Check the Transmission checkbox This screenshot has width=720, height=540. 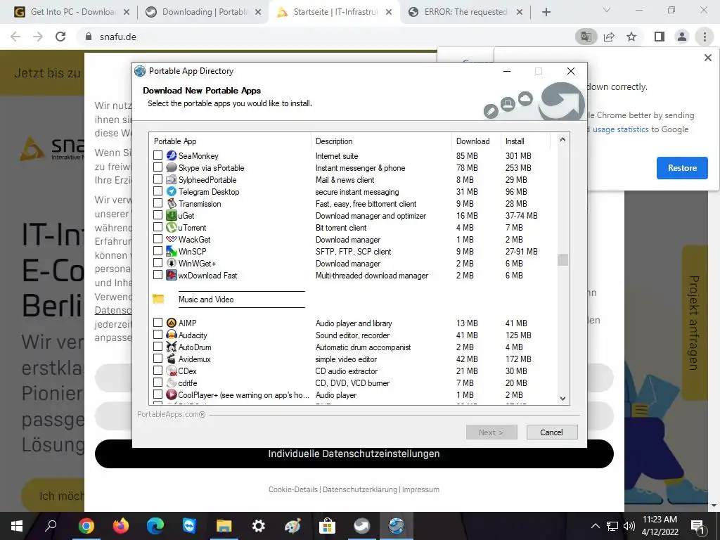click(x=157, y=203)
